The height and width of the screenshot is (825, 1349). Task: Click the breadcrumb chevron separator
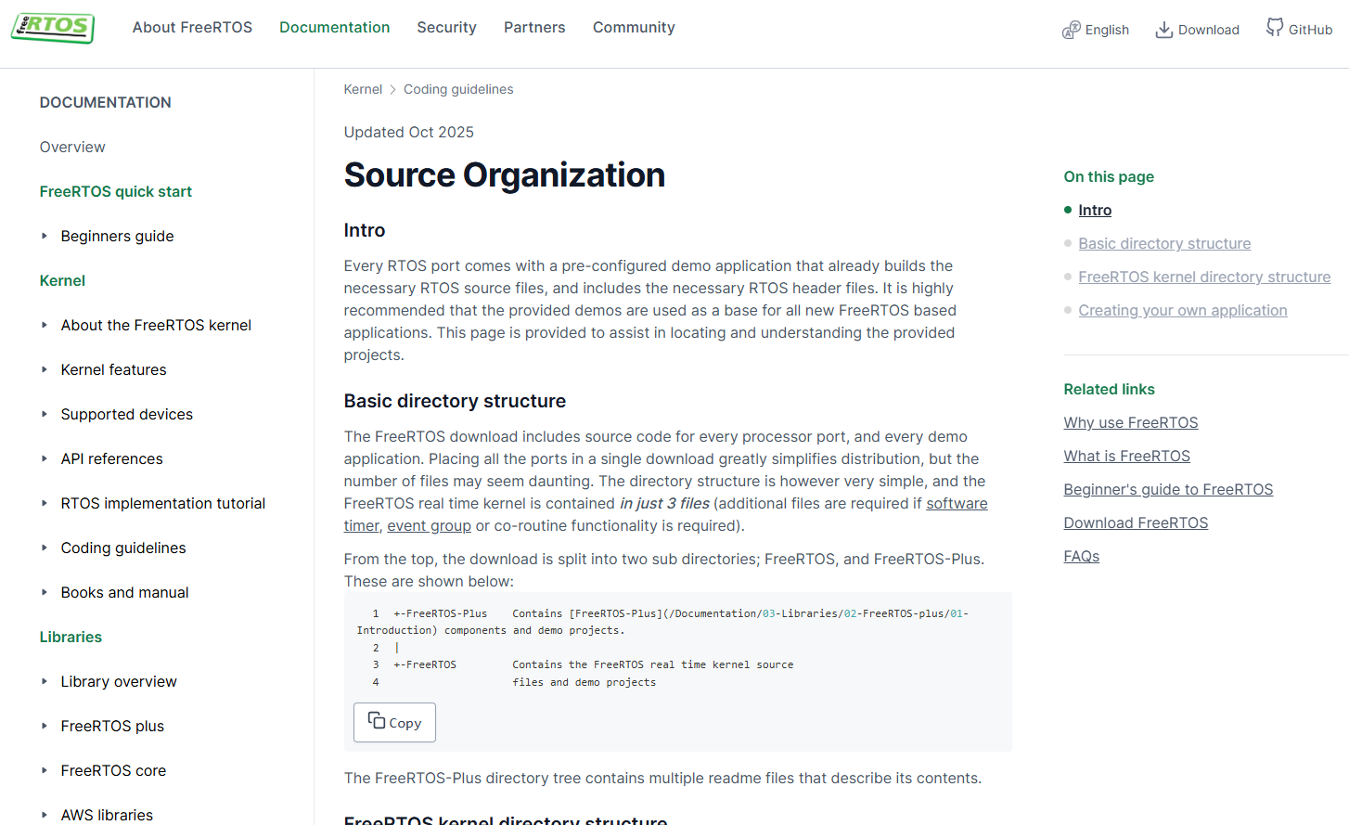(x=393, y=89)
